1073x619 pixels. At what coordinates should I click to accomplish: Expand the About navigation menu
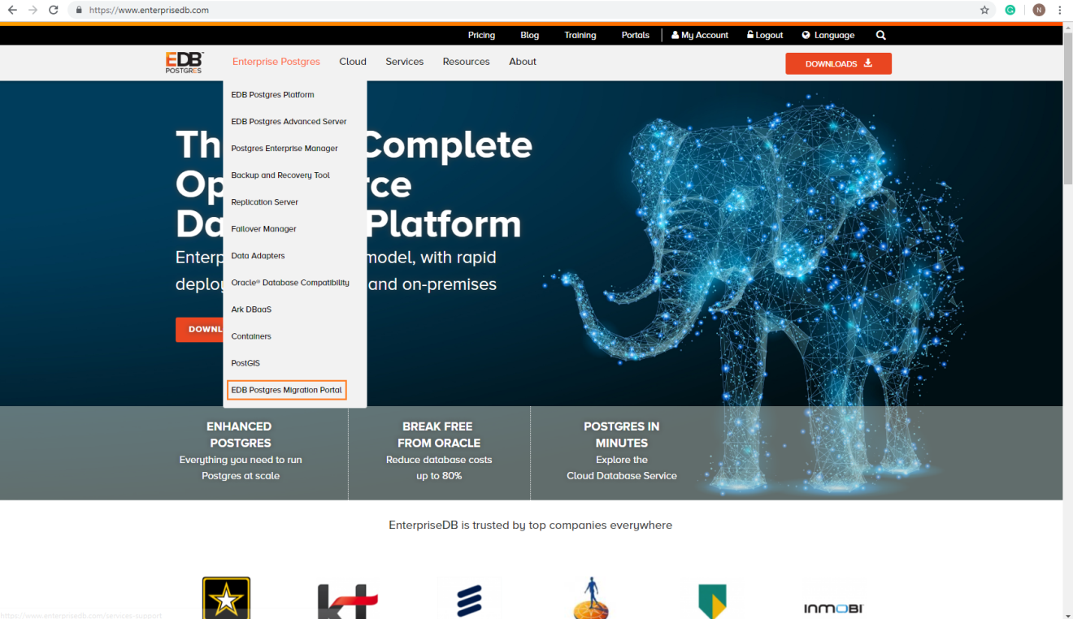point(523,62)
